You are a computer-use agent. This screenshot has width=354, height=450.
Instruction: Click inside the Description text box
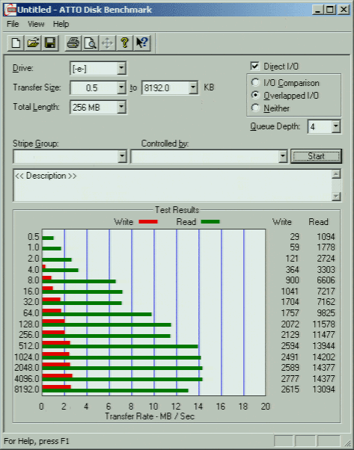(x=172, y=185)
